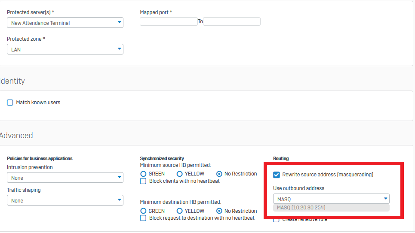The height and width of the screenshot is (233, 415).
Task: Click the Advanced section heading
Action: [16, 136]
